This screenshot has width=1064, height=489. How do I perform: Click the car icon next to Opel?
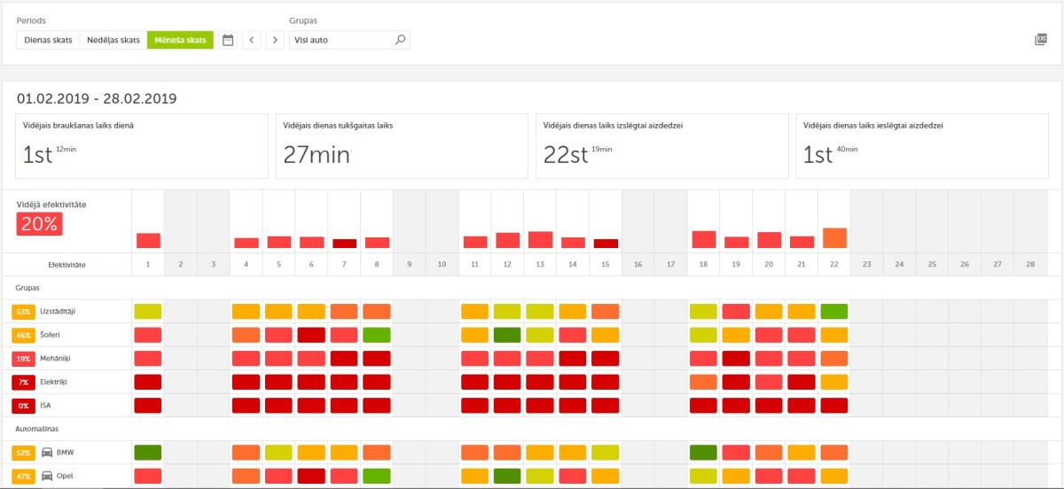pos(48,476)
